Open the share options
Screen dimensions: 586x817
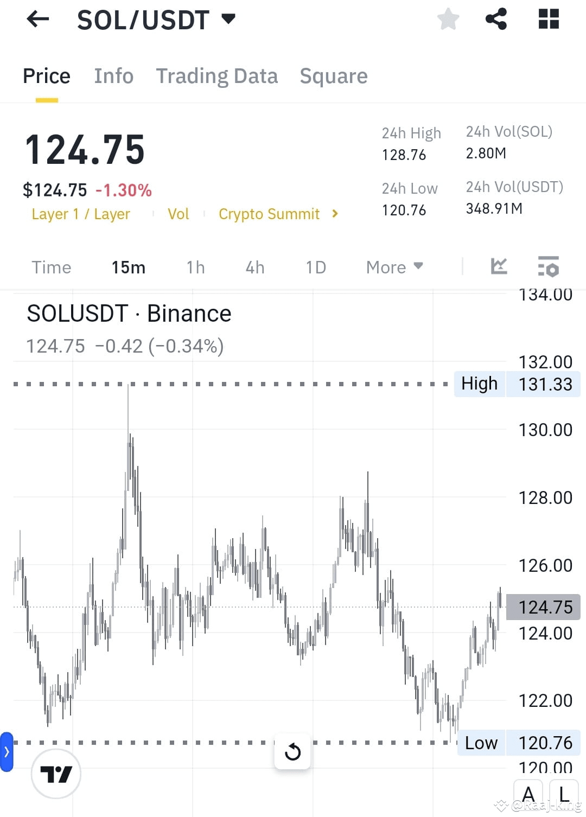pos(496,19)
